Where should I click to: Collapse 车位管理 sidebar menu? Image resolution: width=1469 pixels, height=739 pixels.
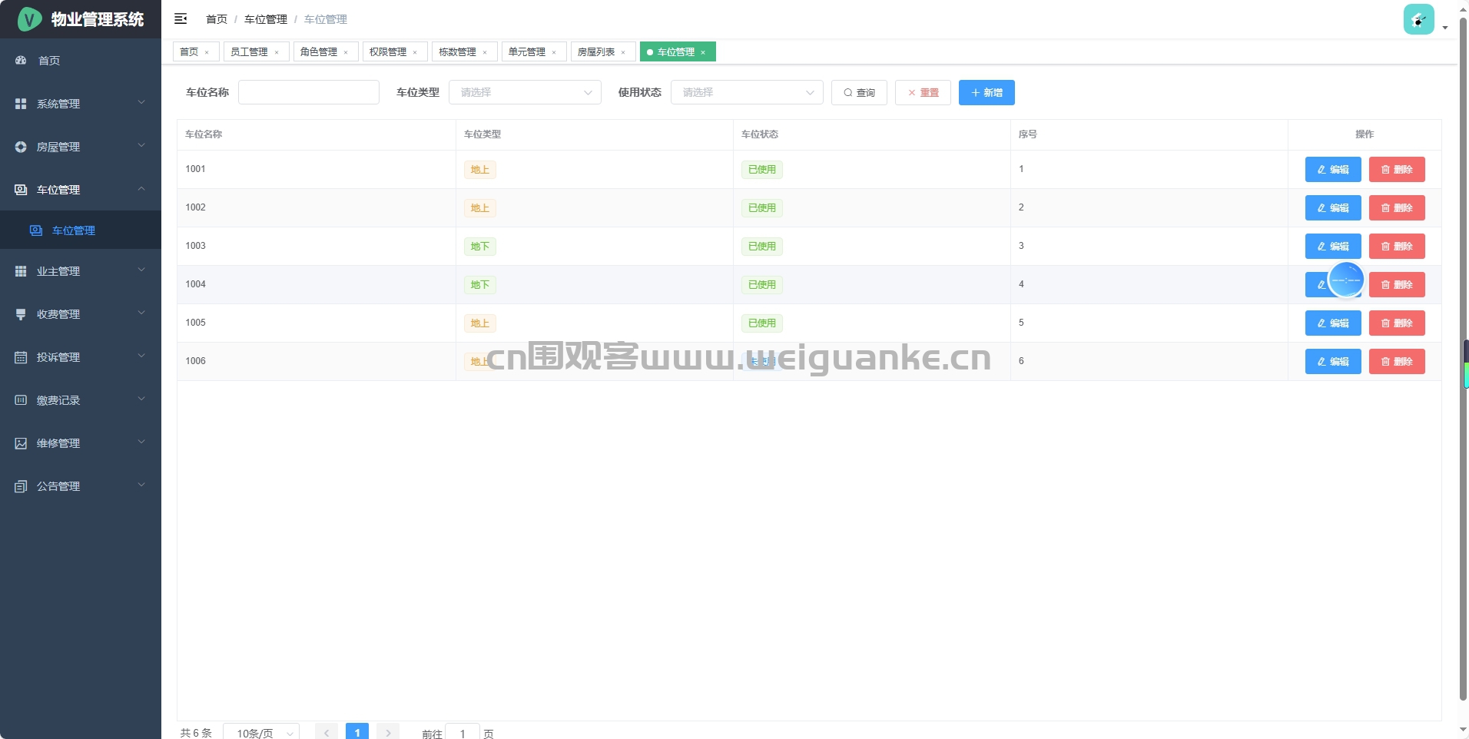81,189
